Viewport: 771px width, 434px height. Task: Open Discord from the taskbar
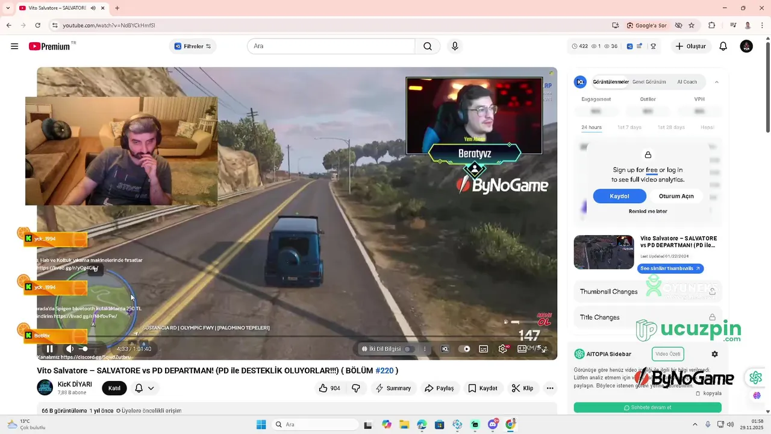pyautogui.click(x=493, y=424)
